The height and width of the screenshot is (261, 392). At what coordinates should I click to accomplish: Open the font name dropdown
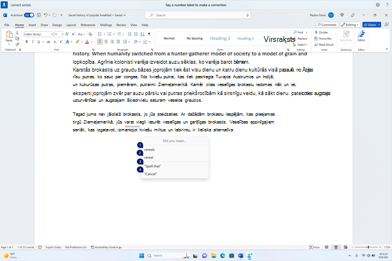(52, 34)
